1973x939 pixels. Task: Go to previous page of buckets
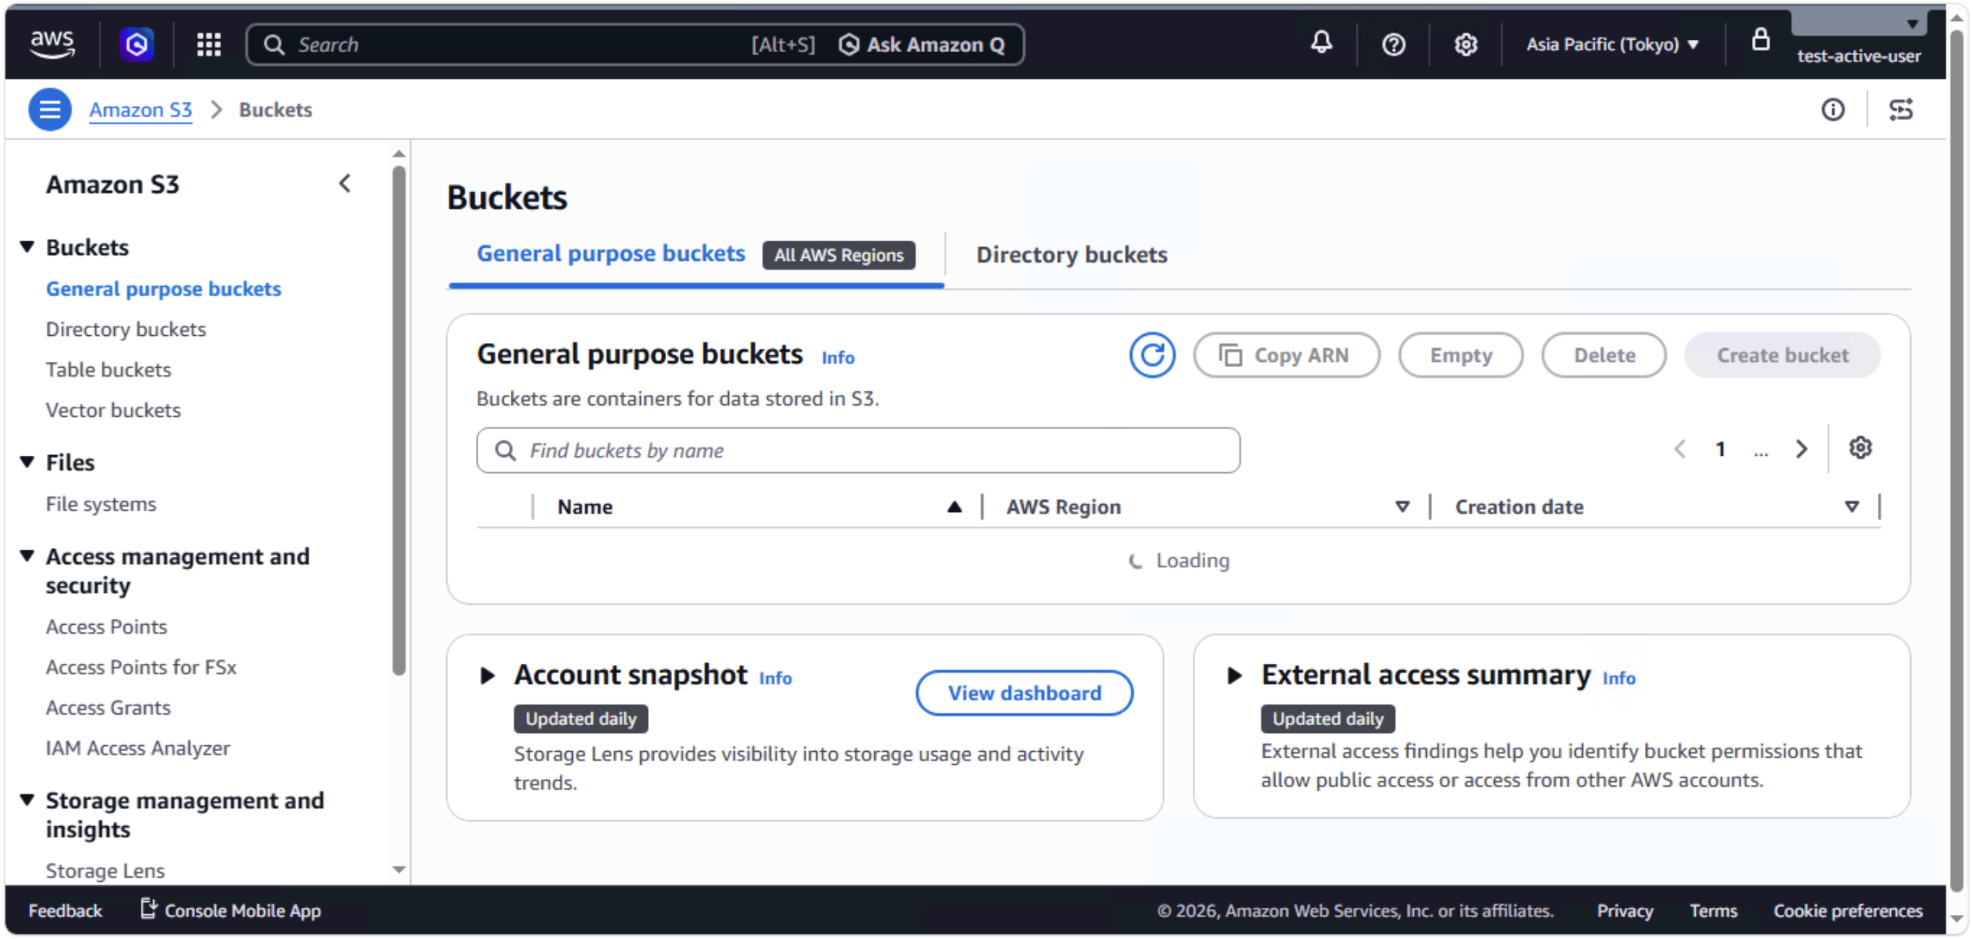(x=1679, y=449)
